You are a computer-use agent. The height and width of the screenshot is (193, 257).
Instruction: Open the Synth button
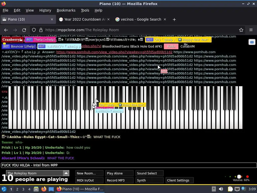point(150,180)
